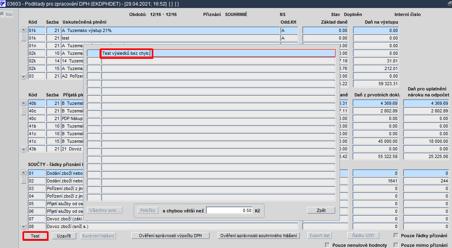Click deduction value '18 000.00'
Viewport: 452px width, 248px height.
pos(426,141)
